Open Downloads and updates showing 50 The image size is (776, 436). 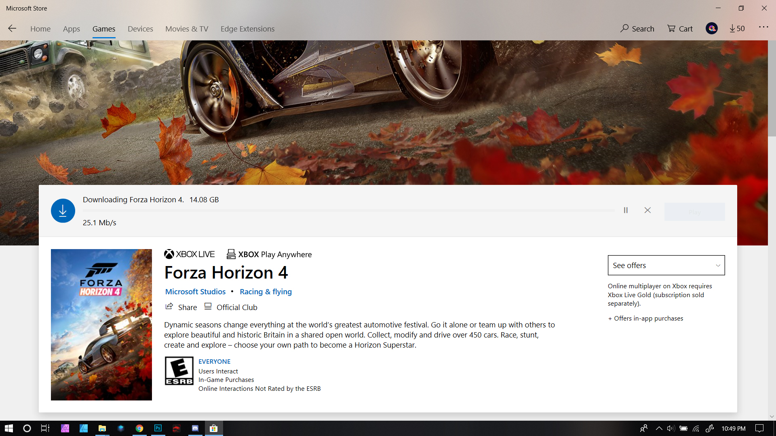coord(737,28)
